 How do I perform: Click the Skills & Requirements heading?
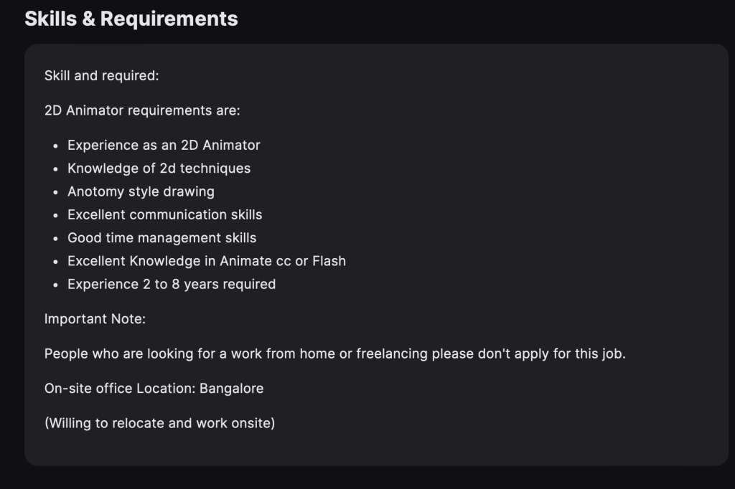pyautogui.click(x=131, y=19)
